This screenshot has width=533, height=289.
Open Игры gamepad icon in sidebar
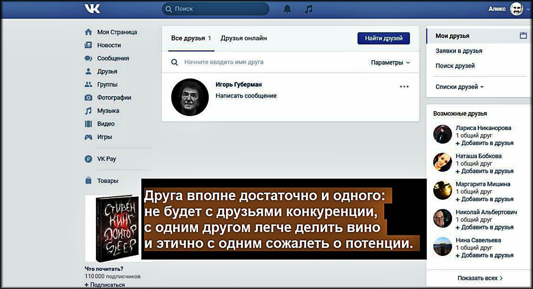(x=88, y=137)
